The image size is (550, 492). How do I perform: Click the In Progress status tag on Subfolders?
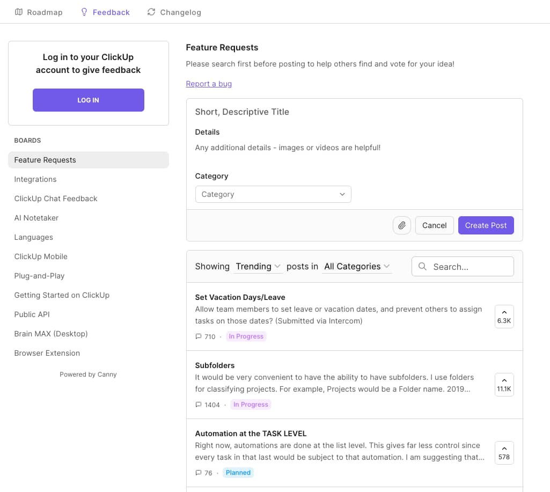click(251, 405)
